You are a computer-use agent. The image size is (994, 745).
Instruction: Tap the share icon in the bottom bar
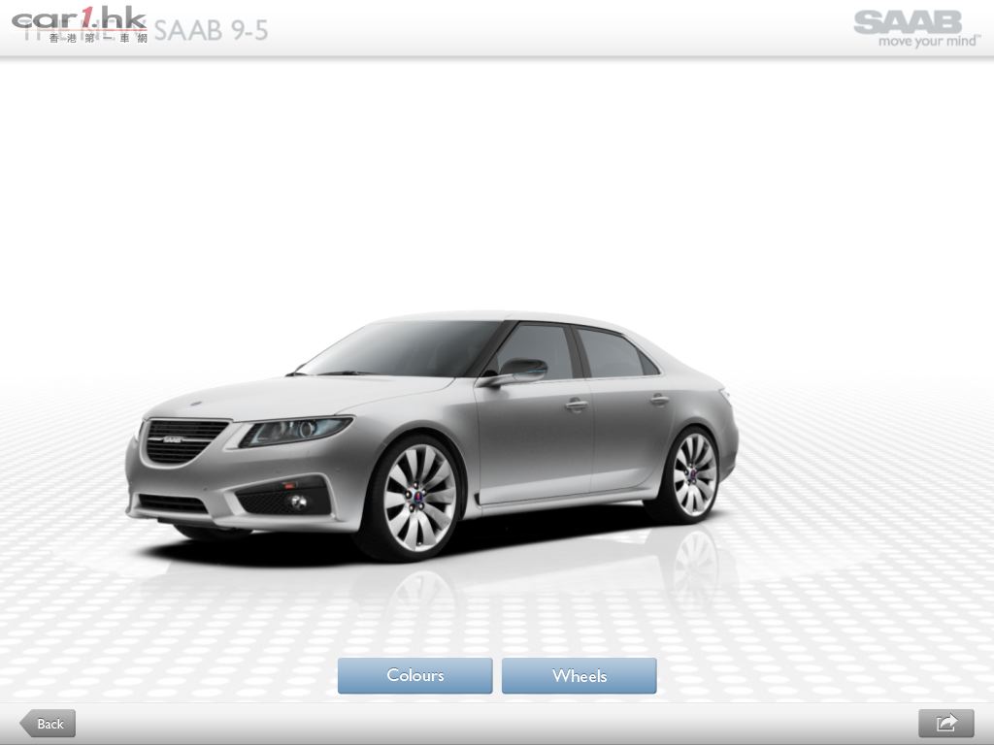click(945, 723)
